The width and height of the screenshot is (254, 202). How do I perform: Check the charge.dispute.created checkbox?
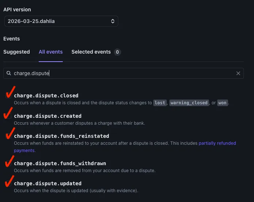coord(8,116)
